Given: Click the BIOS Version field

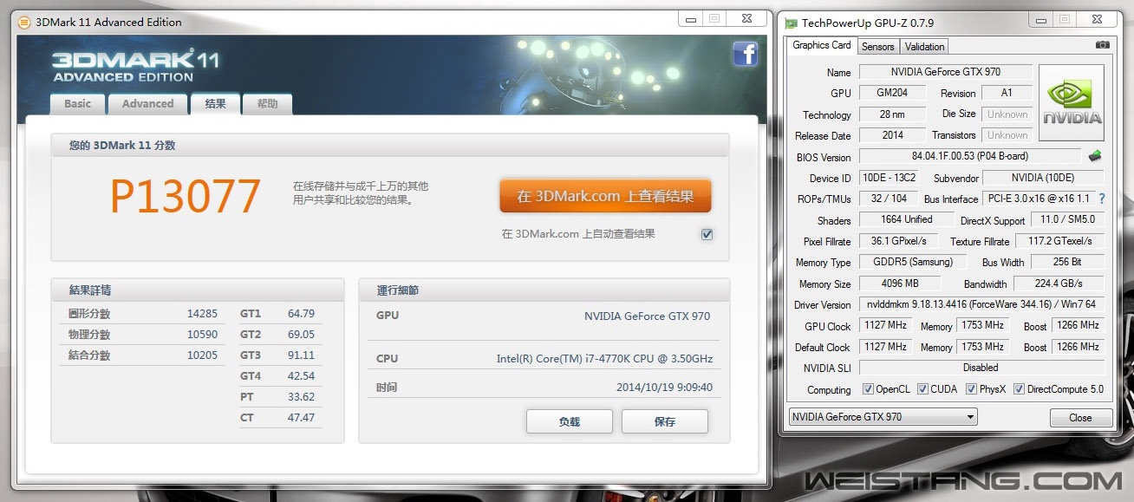Looking at the screenshot, I should [x=971, y=157].
